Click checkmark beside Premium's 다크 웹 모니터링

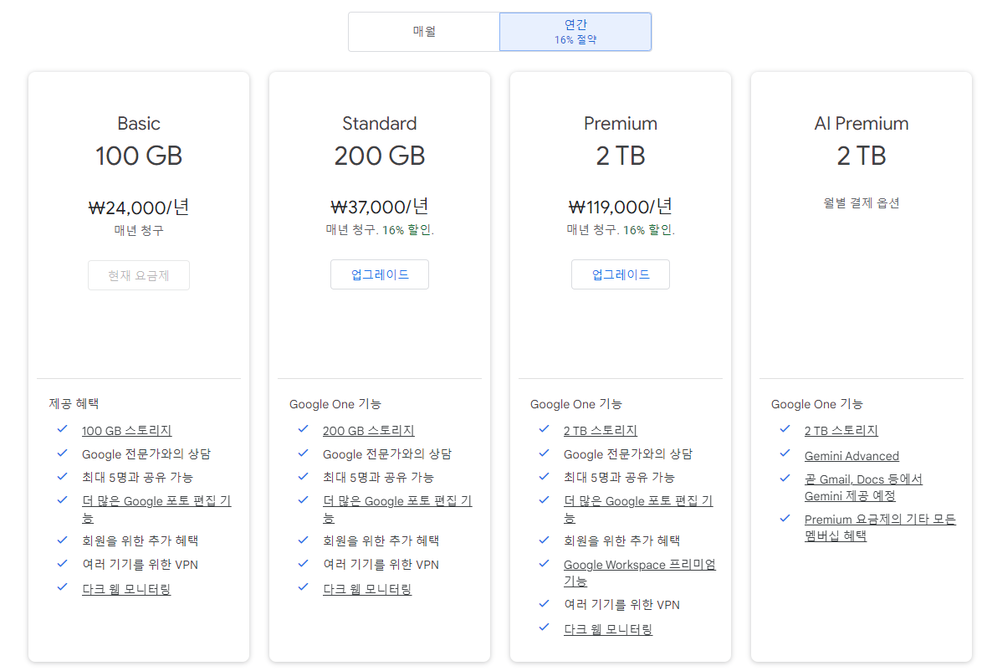coord(544,627)
